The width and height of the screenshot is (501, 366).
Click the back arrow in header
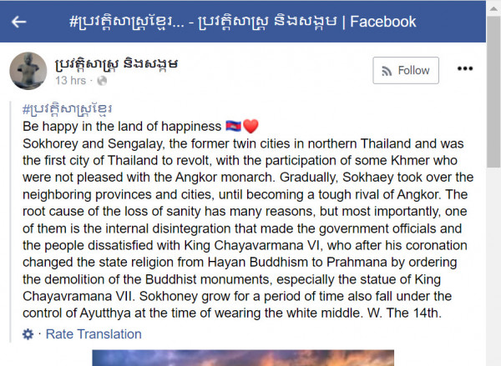tap(18, 21)
